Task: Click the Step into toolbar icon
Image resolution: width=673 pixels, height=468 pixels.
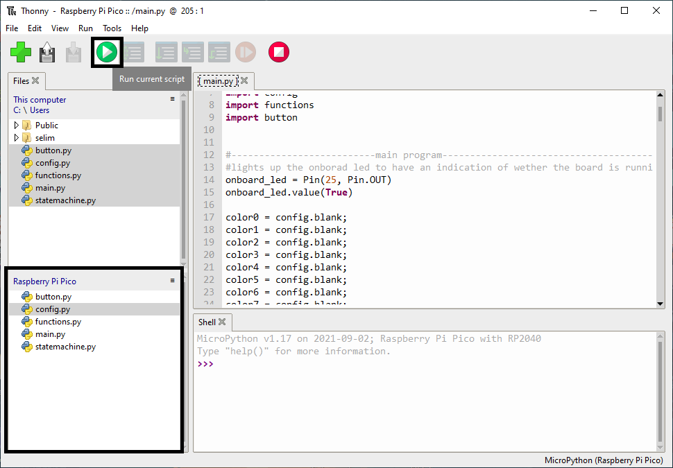Action: point(192,52)
